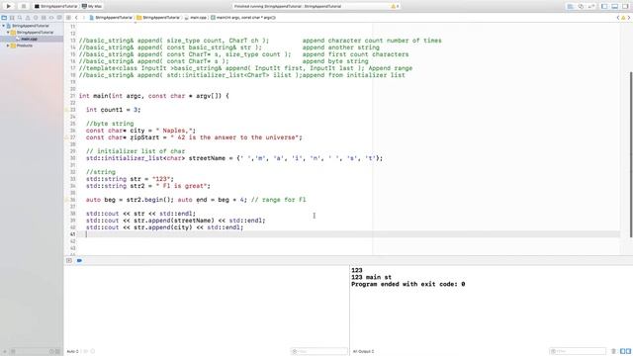
Task: Switch to the Standard editor
Action: (570, 7)
